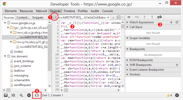Switch to the Network panel

(41, 11)
